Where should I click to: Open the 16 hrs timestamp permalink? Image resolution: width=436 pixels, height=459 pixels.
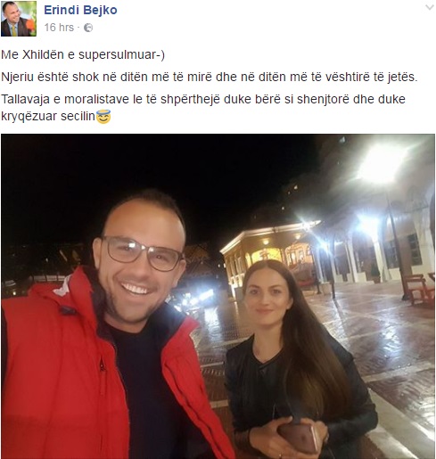coord(59,28)
